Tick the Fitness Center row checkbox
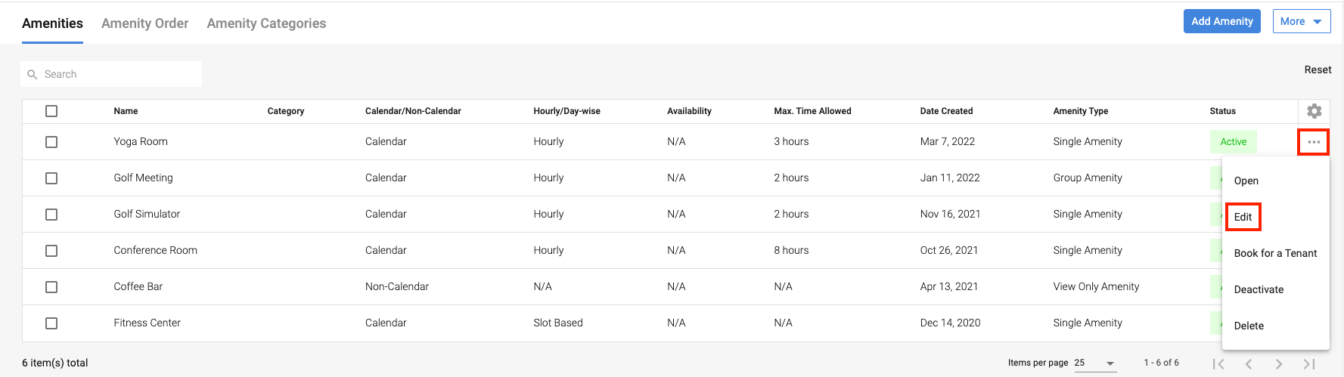The width and height of the screenshot is (1344, 377). coord(51,323)
